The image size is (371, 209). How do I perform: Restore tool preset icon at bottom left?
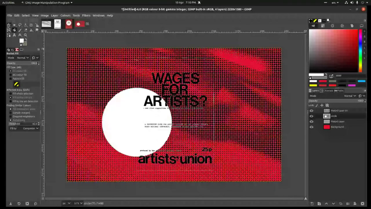pyautogui.click(x=19, y=203)
